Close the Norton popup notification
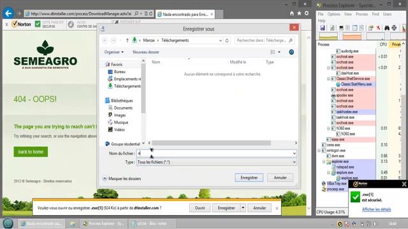This screenshot has width=408, height=229. 404,184
